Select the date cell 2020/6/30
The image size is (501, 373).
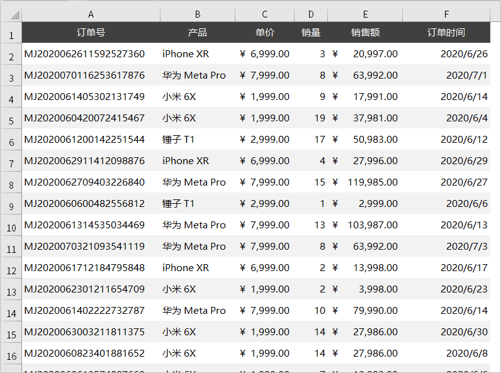click(463, 332)
